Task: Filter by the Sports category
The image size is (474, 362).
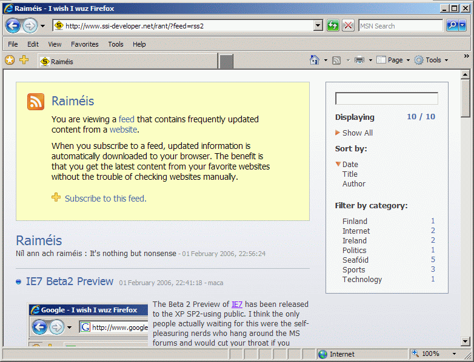Action: coord(353,269)
